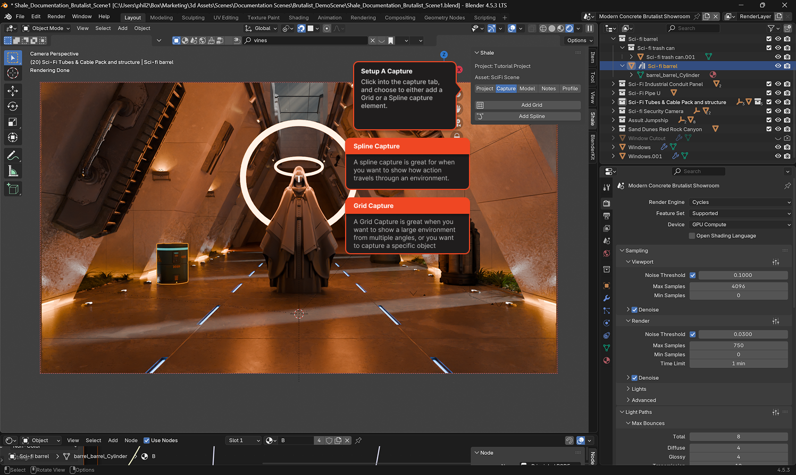
Task: Switch to the Shading workspace tab
Action: point(298,18)
